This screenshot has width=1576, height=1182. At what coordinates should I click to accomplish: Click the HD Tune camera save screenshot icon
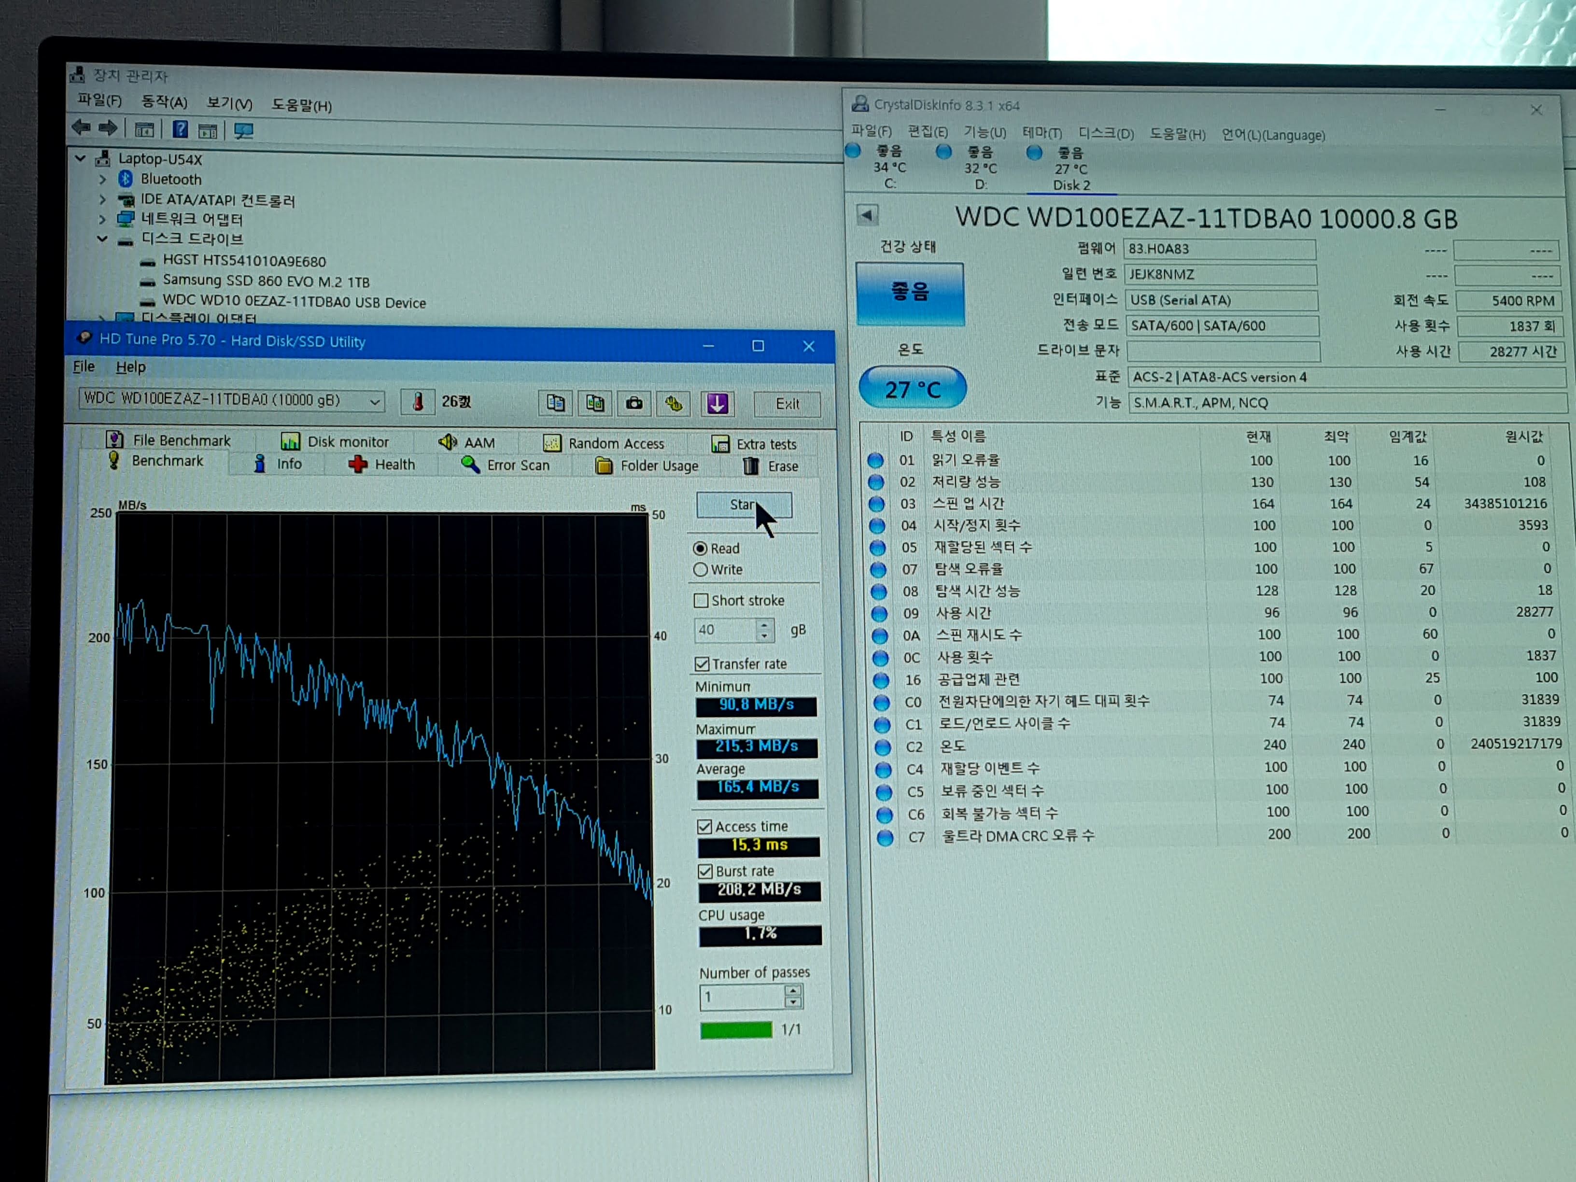[x=634, y=404]
